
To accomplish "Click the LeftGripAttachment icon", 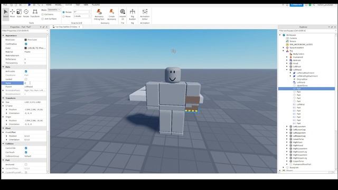I will coord(294,73).
